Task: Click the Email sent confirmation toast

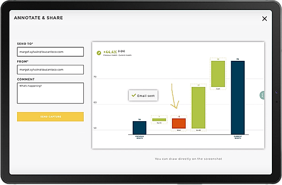Action: click(x=143, y=96)
